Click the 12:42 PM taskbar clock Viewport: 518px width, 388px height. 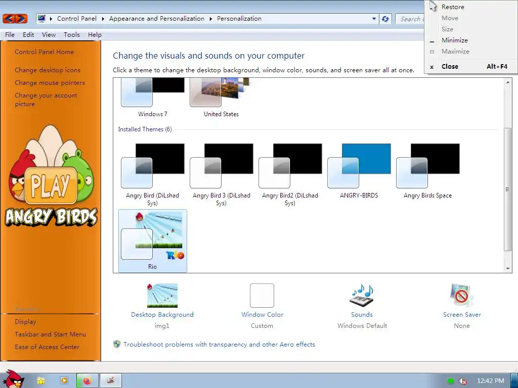tap(491, 381)
